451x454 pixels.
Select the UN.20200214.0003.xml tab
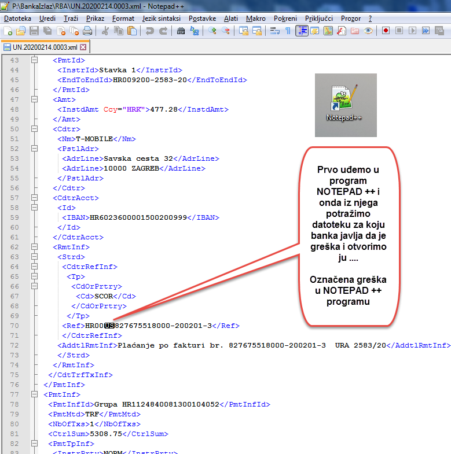click(x=45, y=47)
